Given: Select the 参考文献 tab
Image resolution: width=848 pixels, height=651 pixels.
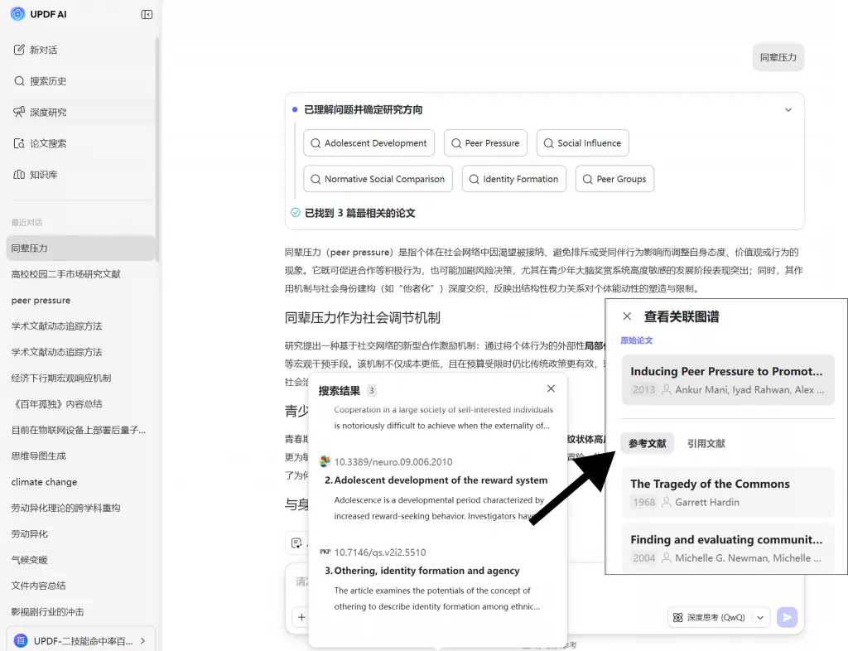Looking at the screenshot, I should point(647,444).
